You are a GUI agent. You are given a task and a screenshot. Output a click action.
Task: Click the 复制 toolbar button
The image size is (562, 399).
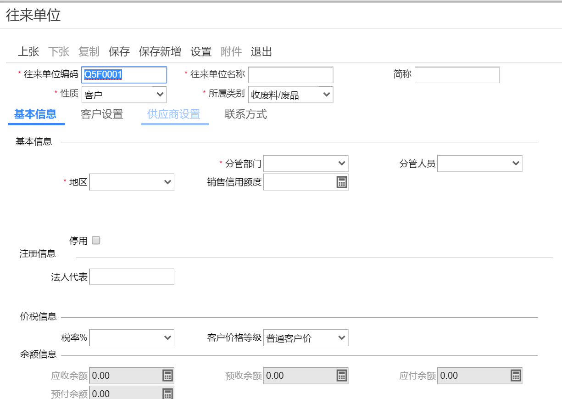(x=89, y=52)
